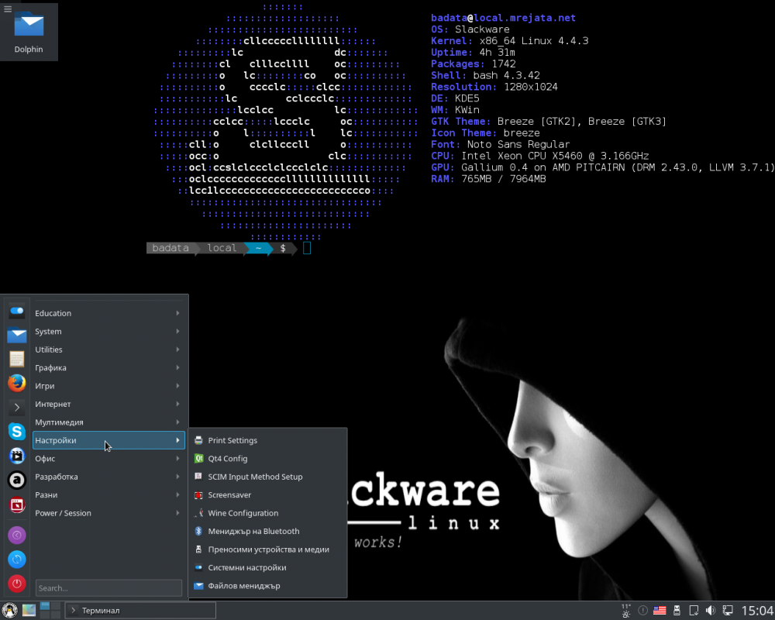Launch Qt4 Config from submenu
This screenshot has width=775, height=620.
pos(267,458)
